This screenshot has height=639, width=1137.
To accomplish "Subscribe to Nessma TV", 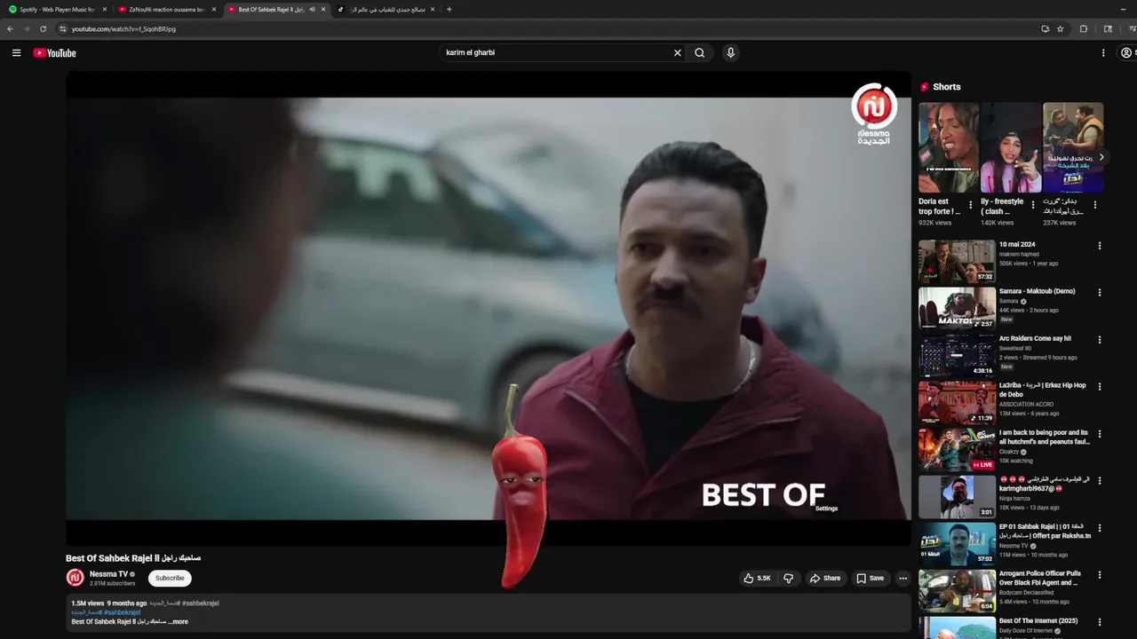I will coord(170,578).
